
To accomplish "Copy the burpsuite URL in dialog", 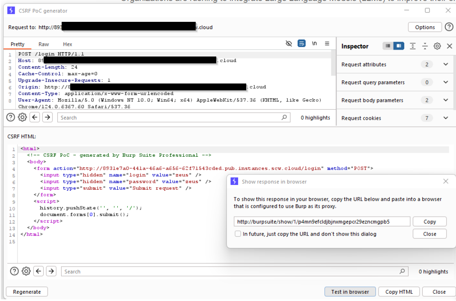I will 429,222.
